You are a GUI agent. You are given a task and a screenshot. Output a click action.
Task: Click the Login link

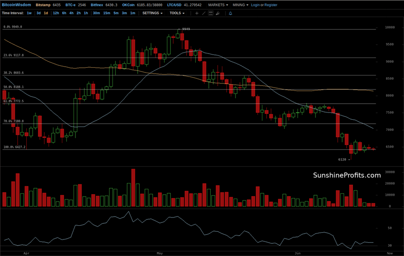(255, 5)
